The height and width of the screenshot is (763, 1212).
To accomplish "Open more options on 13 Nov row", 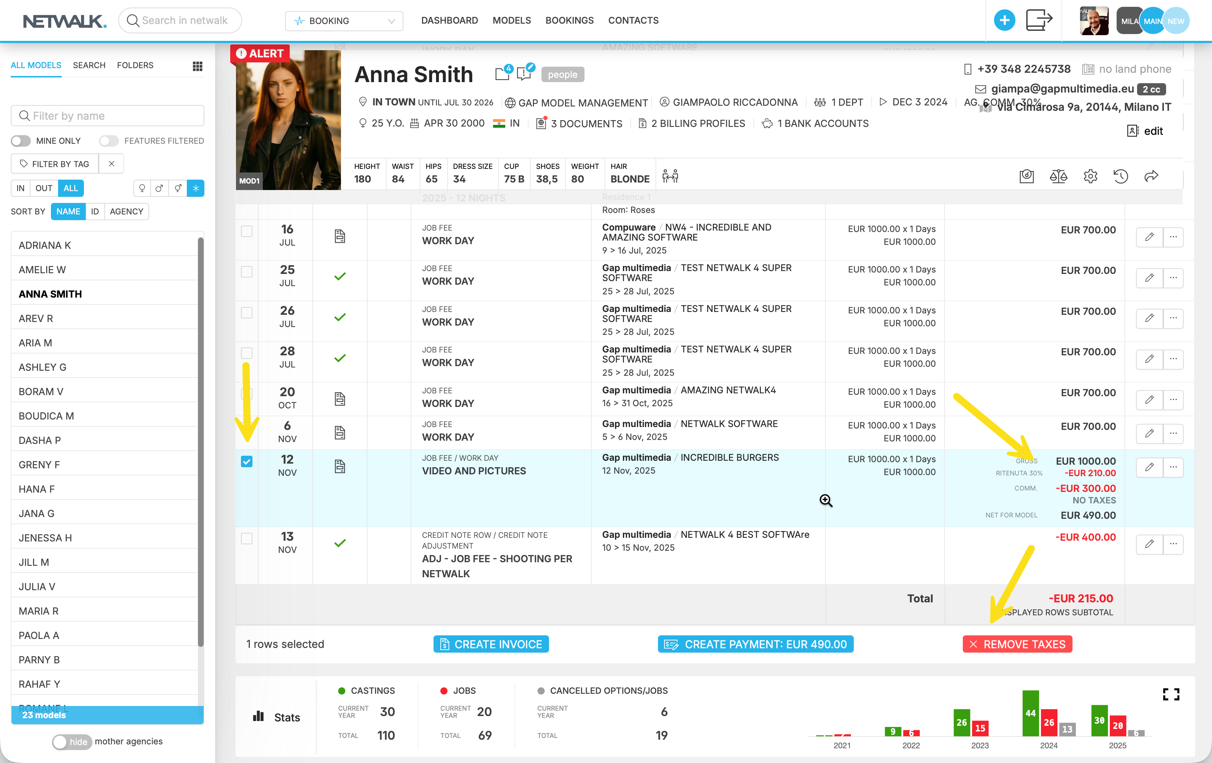I will 1173,544.
